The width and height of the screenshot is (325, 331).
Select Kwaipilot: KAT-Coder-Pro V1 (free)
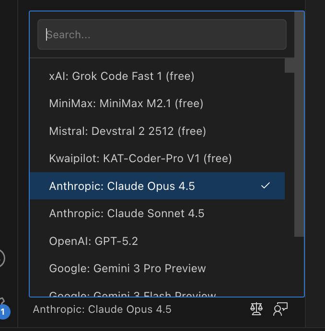[140, 158]
